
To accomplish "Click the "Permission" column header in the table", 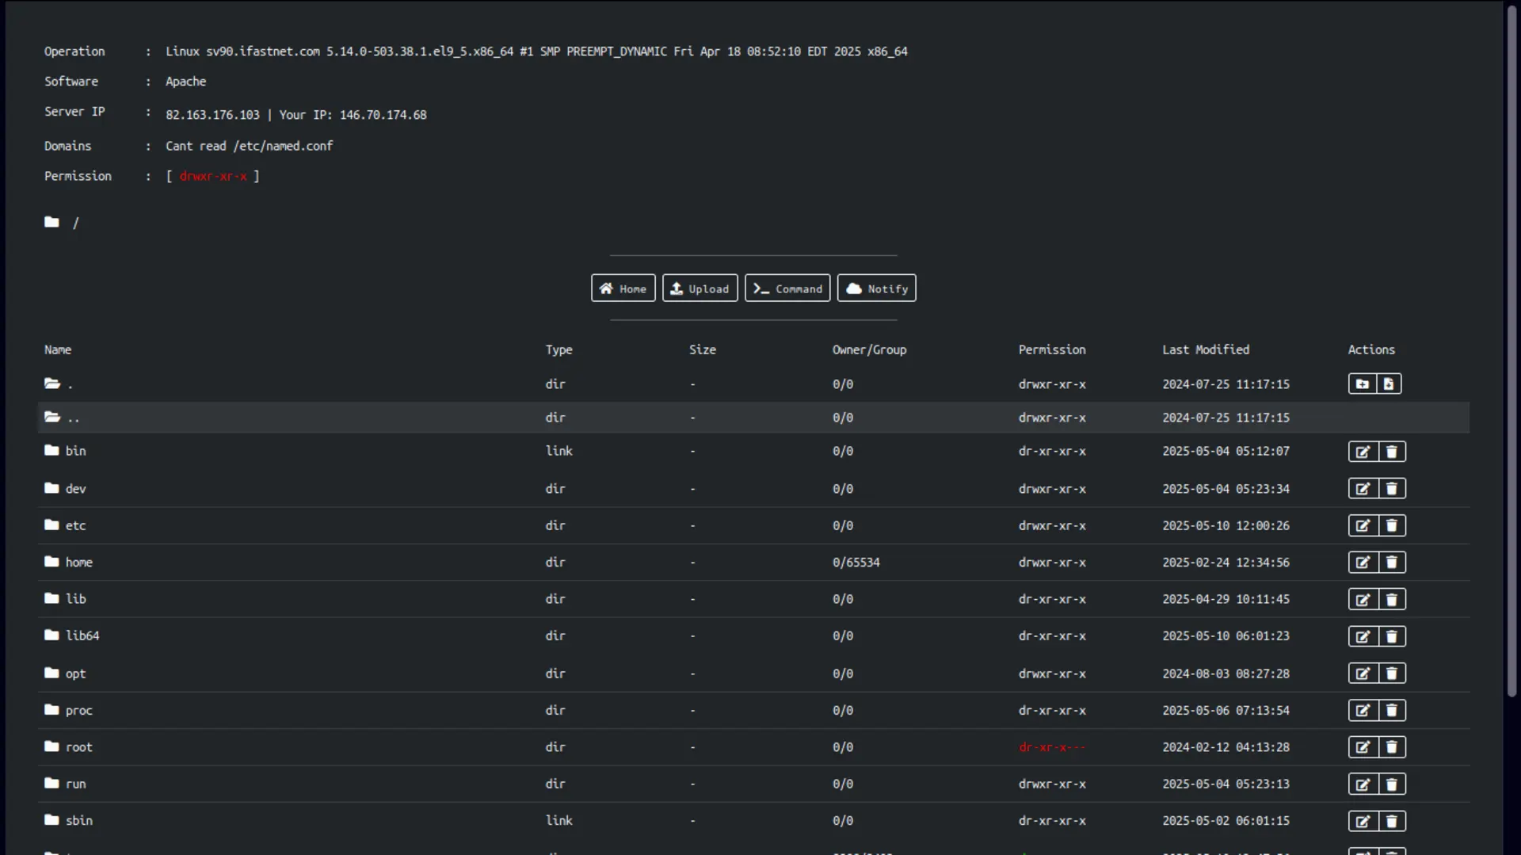I will pyautogui.click(x=1052, y=349).
